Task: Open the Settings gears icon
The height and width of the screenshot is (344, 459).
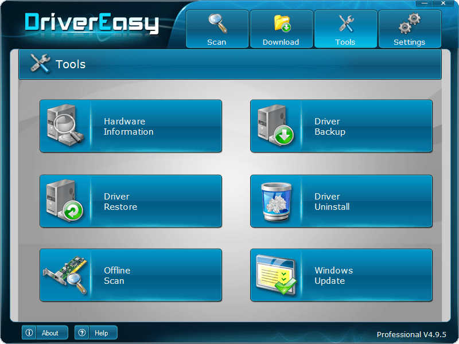Action: pyautogui.click(x=410, y=22)
